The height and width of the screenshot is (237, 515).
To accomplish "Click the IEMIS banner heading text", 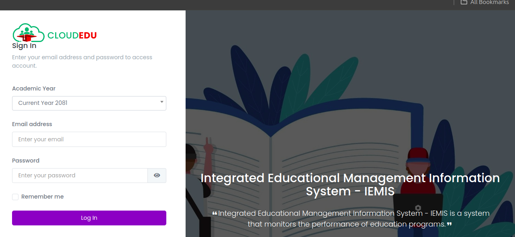I will [x=350, y=184].
